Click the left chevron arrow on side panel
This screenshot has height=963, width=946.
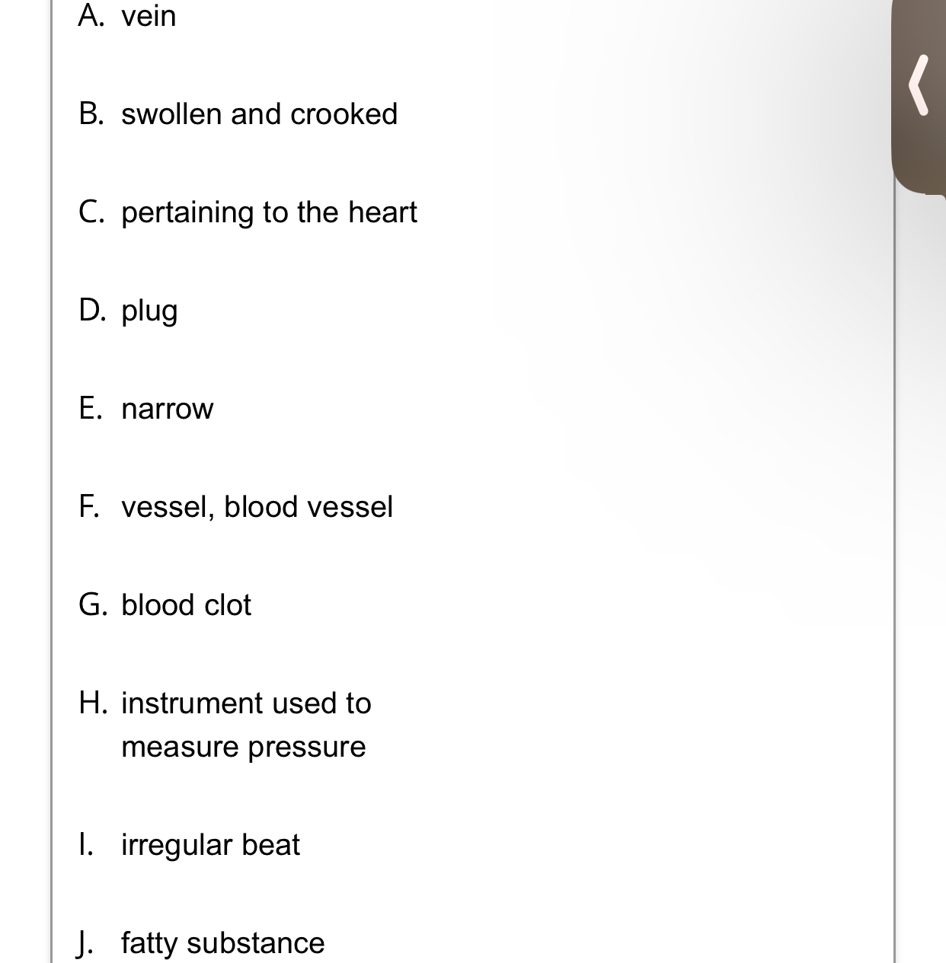920,85
